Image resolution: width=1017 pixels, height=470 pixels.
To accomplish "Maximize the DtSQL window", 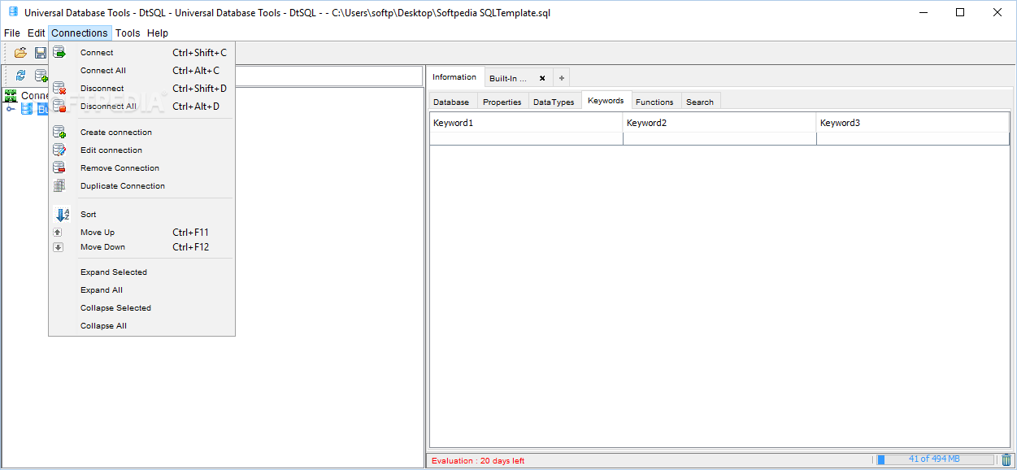I will click(x=960, y=12).
